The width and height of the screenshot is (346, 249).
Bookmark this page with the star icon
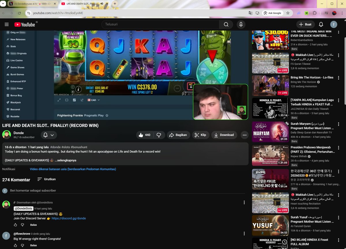288,13
